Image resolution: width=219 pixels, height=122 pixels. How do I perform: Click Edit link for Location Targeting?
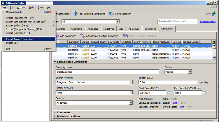[182, 107]
